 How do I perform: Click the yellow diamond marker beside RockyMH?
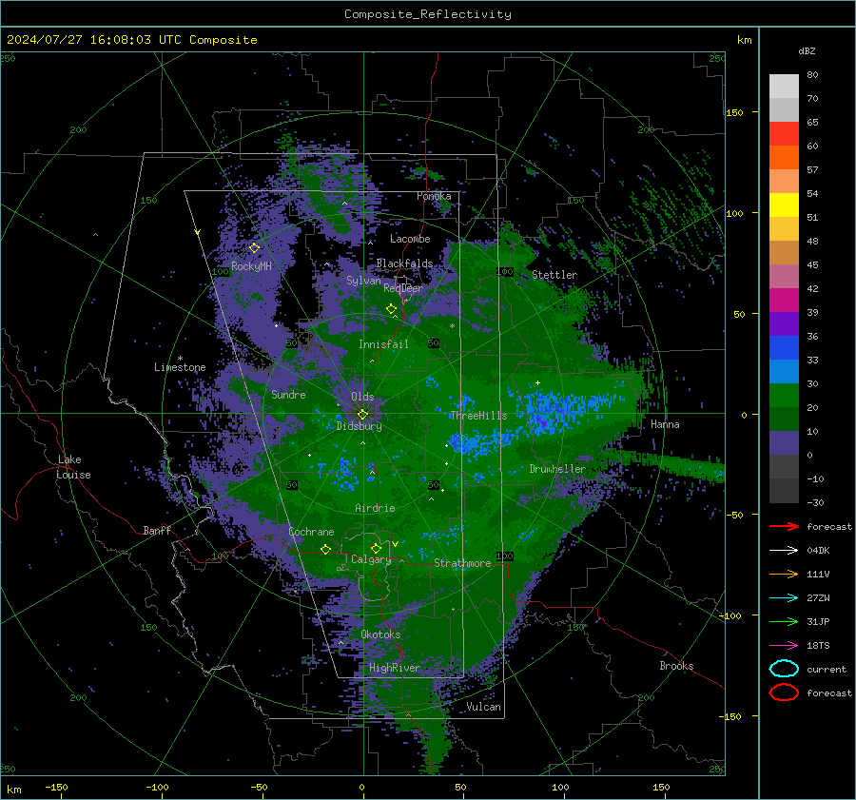click(254, 248)
